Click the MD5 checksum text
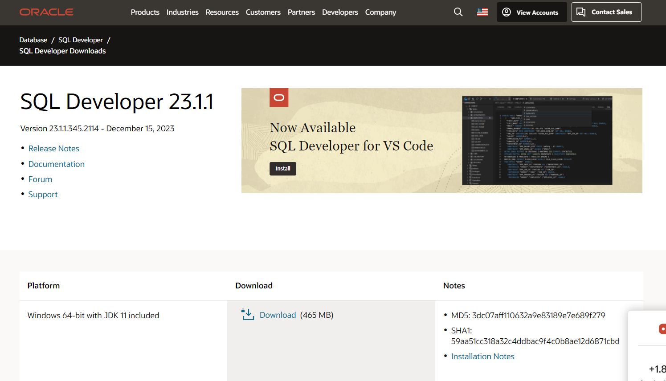 (x=528, y=316)
